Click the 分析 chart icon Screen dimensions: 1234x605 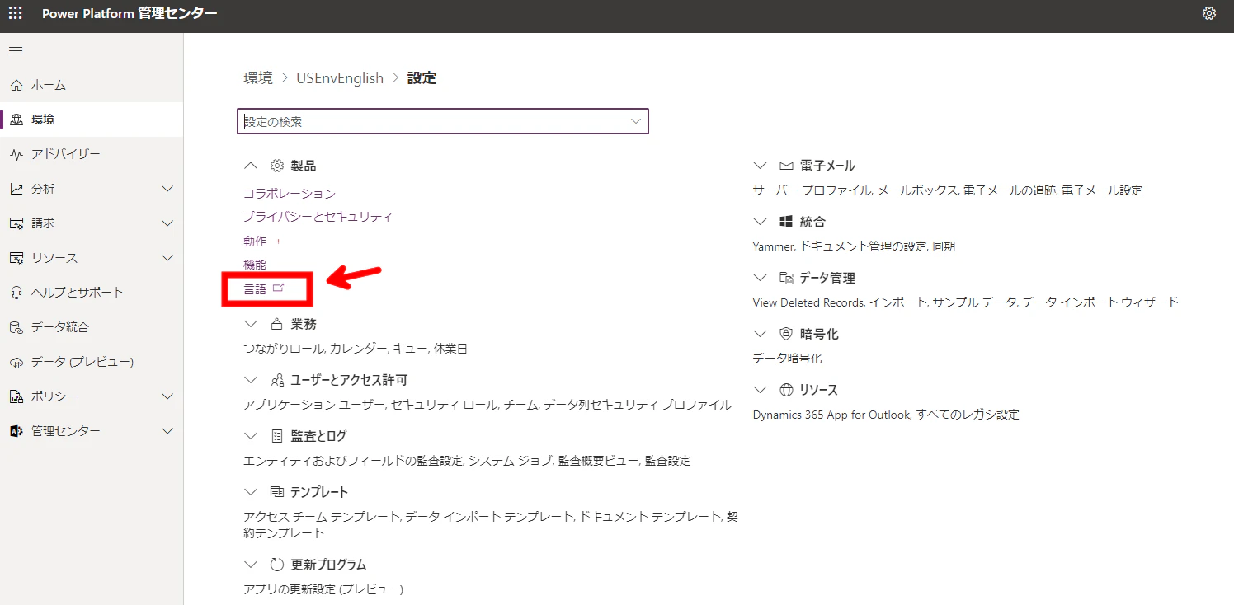pyautogui.click(x=16, y=189)
